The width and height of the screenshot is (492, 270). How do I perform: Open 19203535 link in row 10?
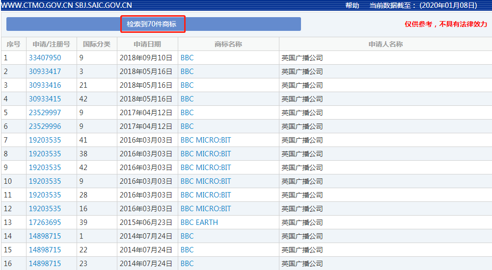(45, 181)
